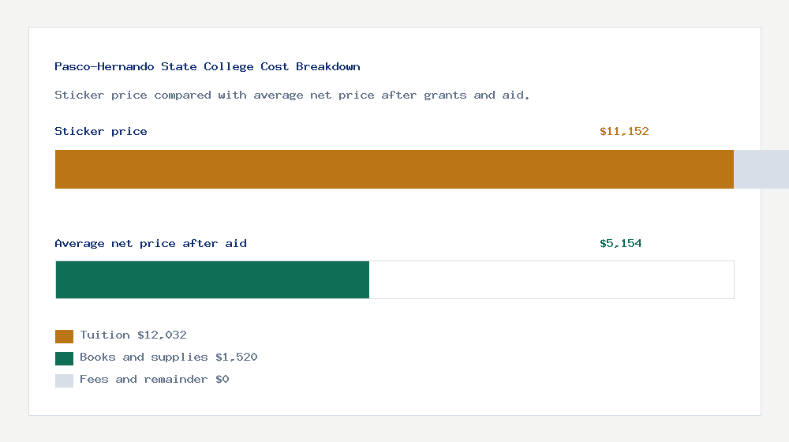
Task: Click the gray segment of the sticker bar
Action: tap(761, 169)
